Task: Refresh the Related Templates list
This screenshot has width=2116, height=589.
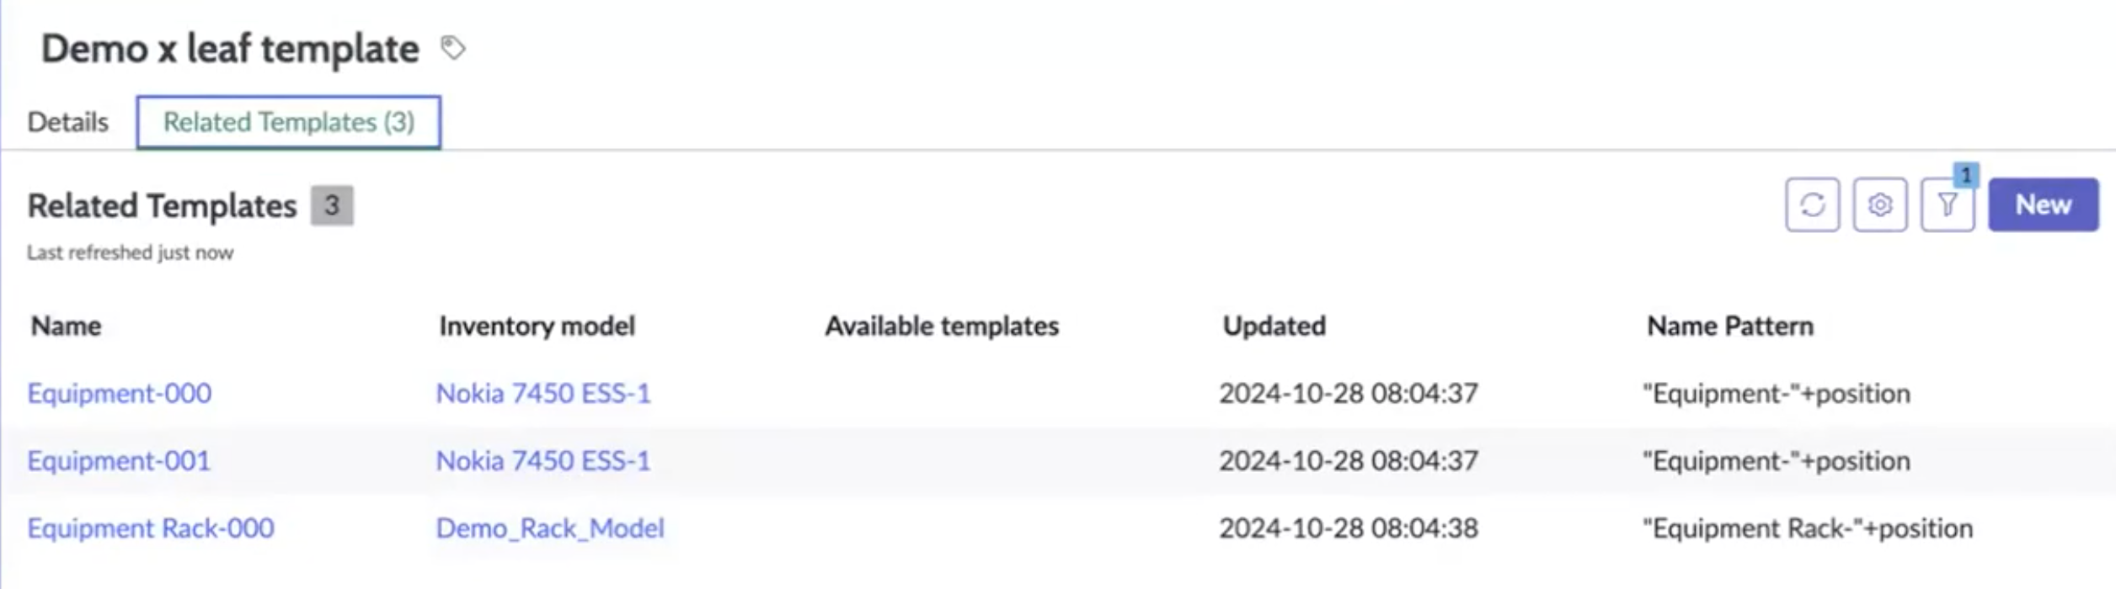Action: pyautogui.click(x=1812, y=204)
